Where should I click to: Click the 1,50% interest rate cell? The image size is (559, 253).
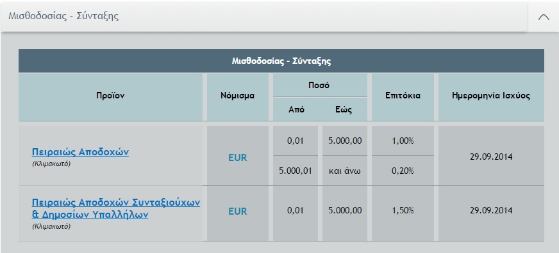coord(403,210)
